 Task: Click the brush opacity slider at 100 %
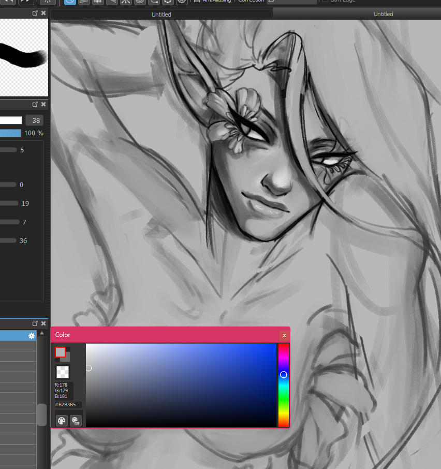tap(10, 133)
